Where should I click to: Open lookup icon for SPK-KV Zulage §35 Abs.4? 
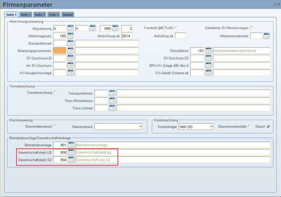(209, 65)
